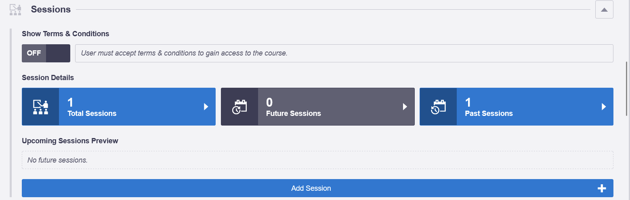Open Future Sessions via its arrow
This screenshot has height=200, width=630.
[405, 107]
